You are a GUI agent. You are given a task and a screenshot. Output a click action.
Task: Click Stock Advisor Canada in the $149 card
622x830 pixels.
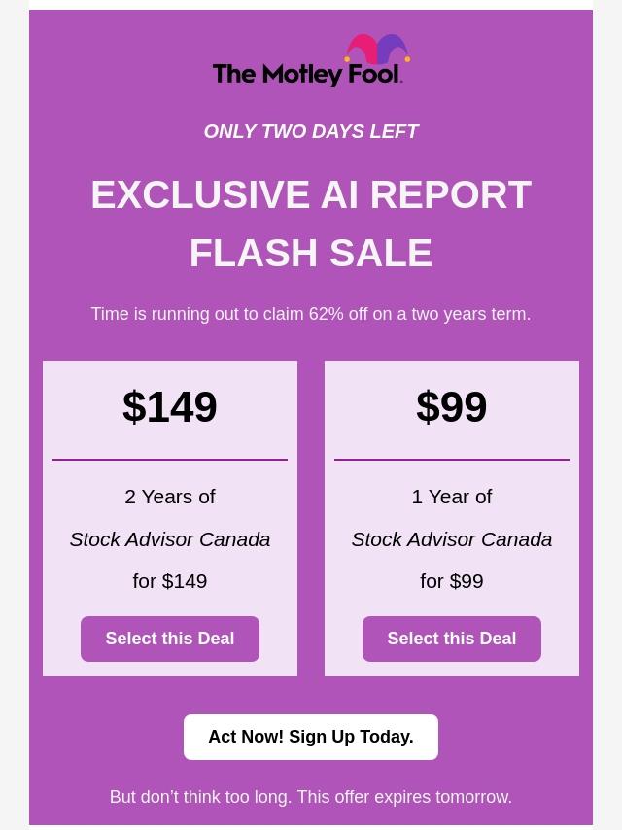pos(170,539)
